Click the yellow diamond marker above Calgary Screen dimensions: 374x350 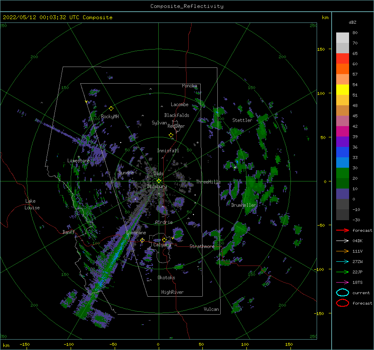click(164, 240)
